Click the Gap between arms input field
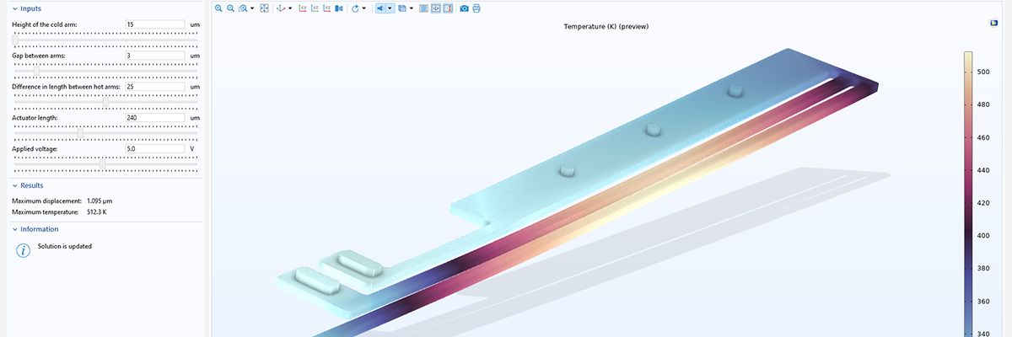 coord(154,56)
